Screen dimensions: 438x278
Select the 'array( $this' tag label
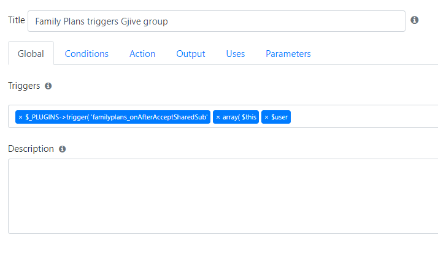pos(239,117)
